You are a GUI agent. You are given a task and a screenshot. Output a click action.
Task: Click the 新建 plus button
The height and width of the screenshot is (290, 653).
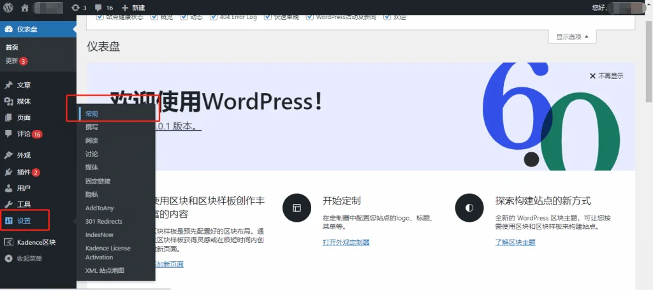point(133,8)
